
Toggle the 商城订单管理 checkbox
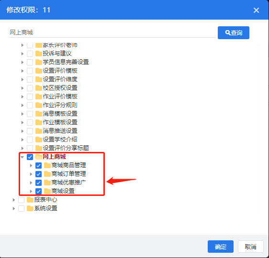coord(38,174)
